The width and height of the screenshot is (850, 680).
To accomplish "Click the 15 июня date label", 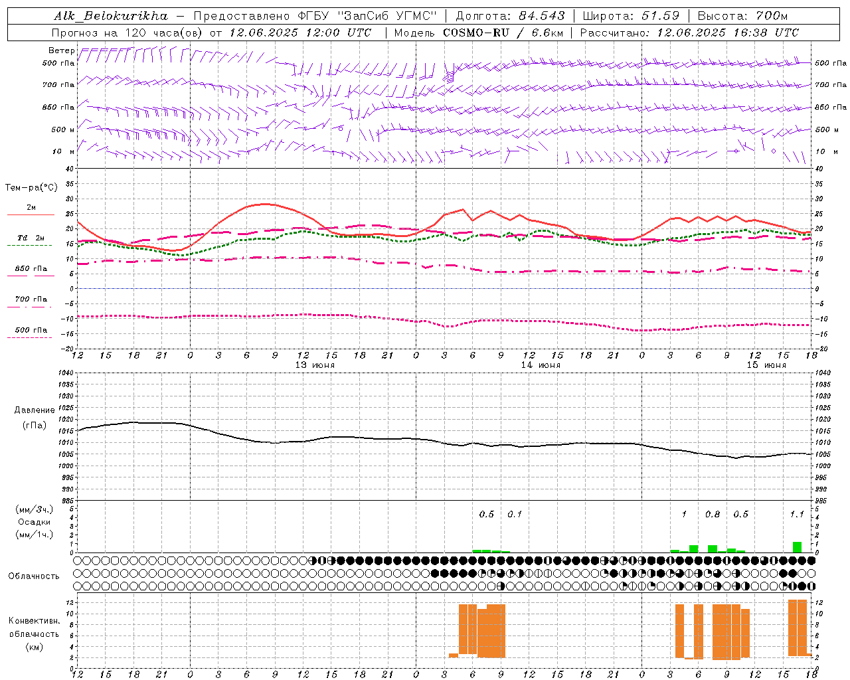I will coord(766,365).
